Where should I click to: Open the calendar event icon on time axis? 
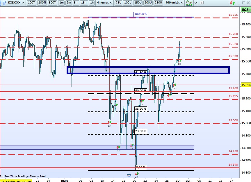(129, 175)
